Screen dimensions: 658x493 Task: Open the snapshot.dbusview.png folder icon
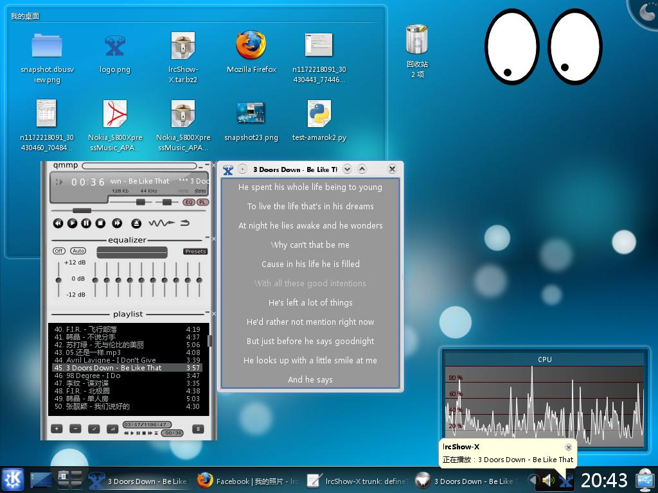[47, 46]
